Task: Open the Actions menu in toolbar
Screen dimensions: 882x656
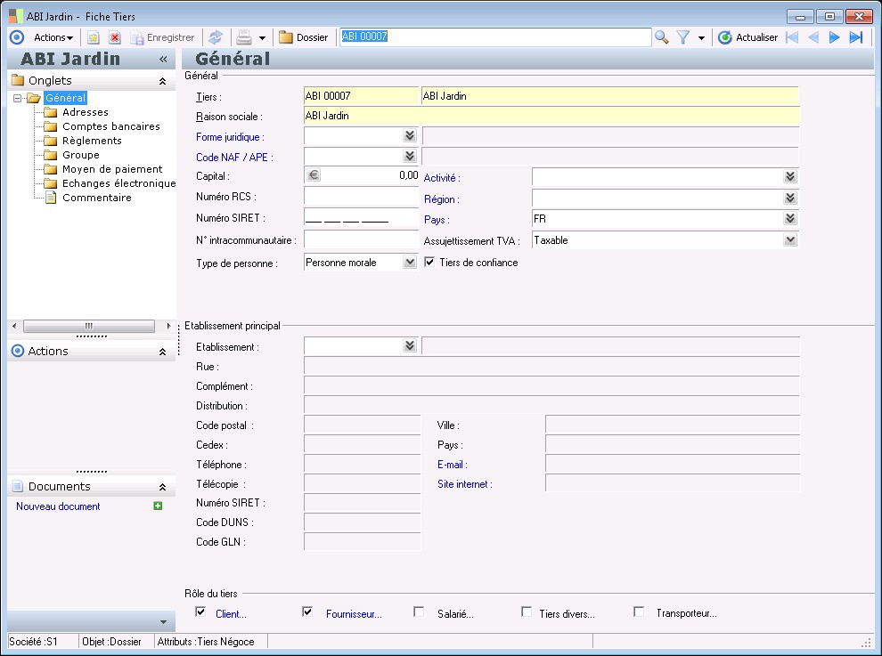Action: coord(53,37)
